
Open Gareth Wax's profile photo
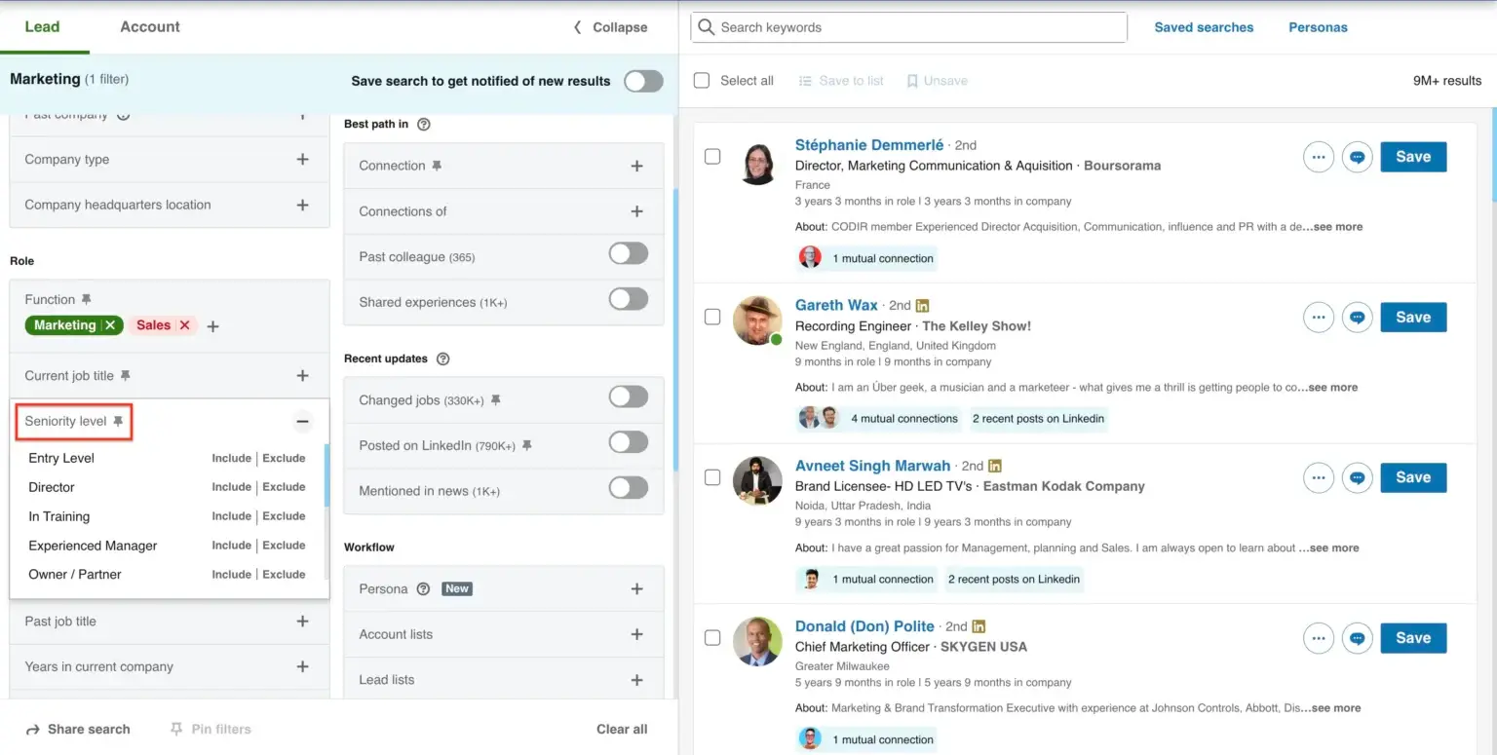point(757,321)
